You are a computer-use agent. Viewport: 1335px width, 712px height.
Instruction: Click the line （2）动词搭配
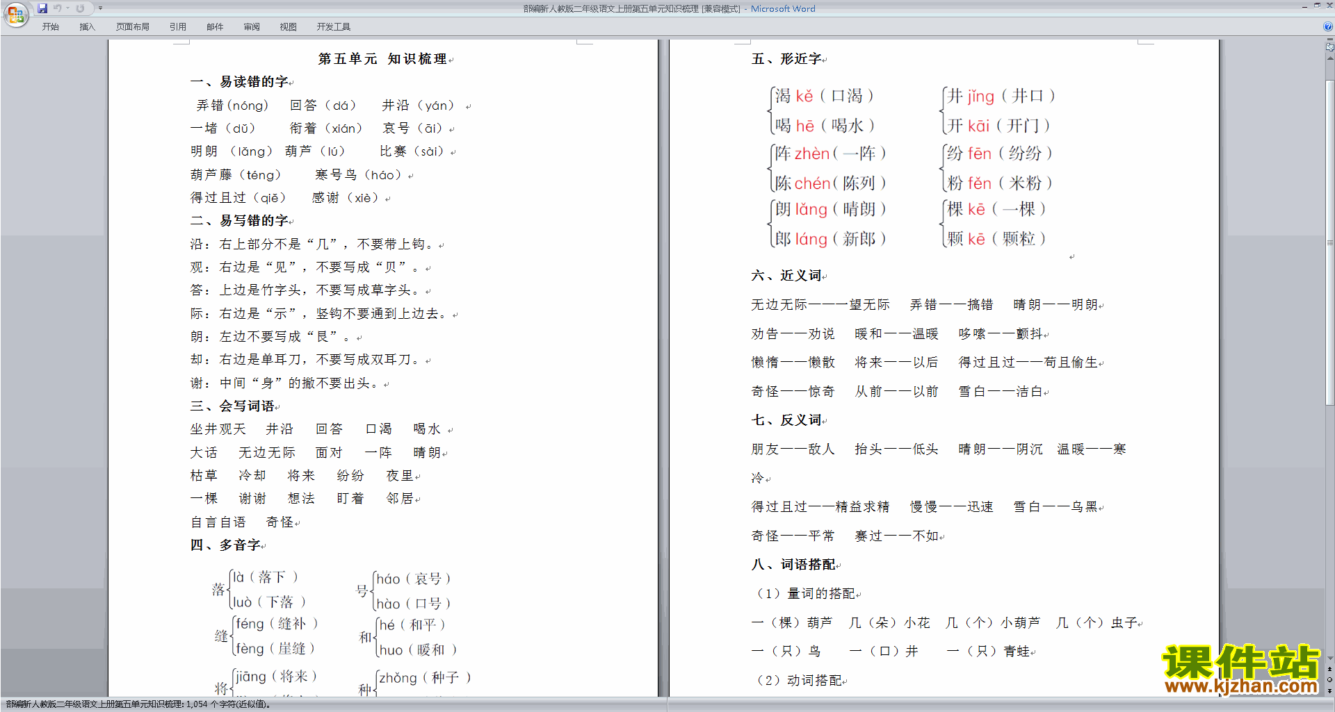point(798,681)
